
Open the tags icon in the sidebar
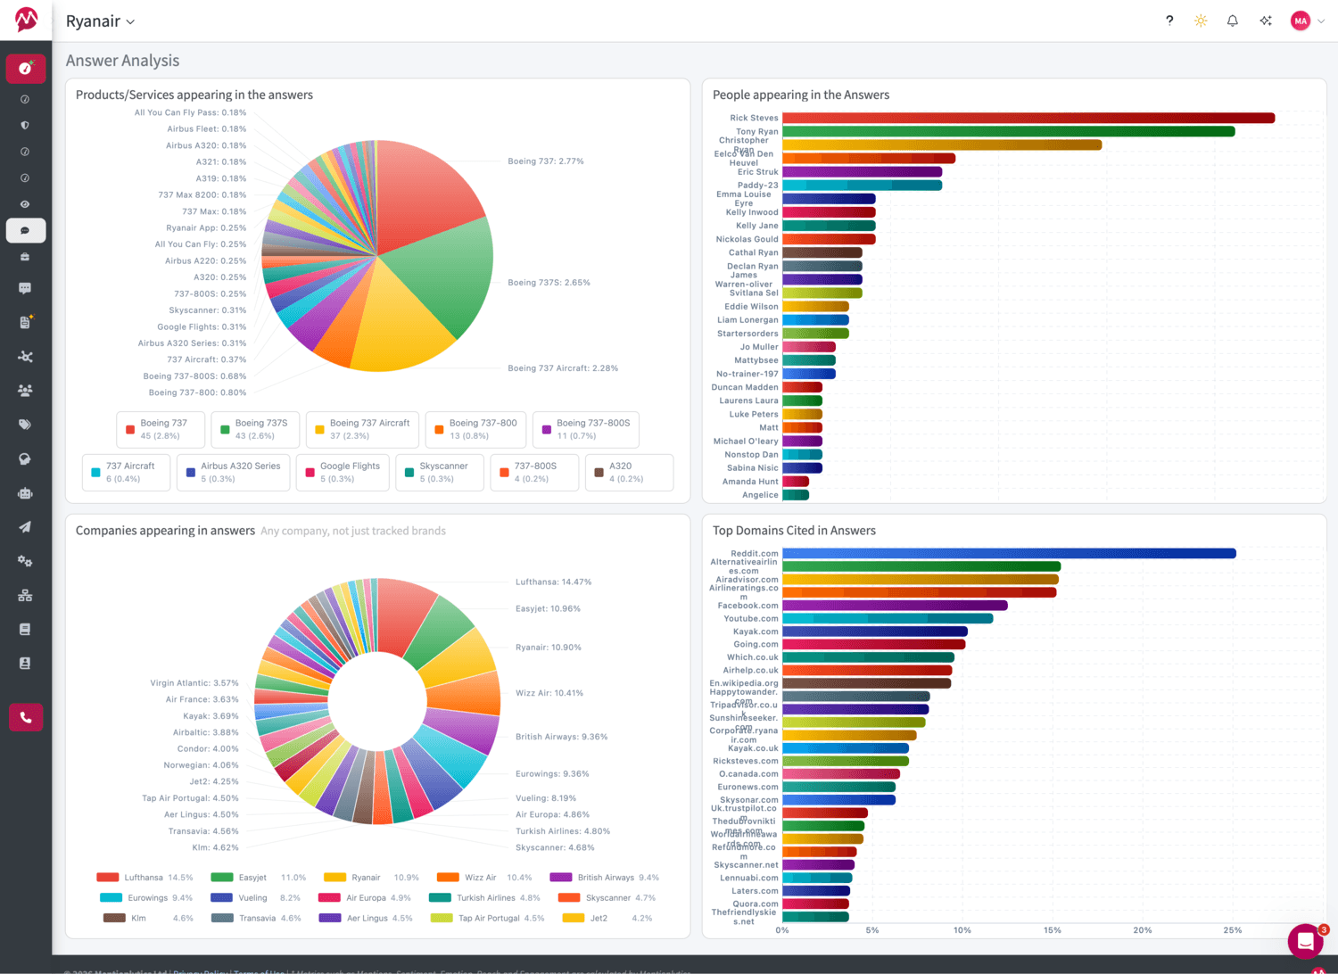click(x=25, y=425)
